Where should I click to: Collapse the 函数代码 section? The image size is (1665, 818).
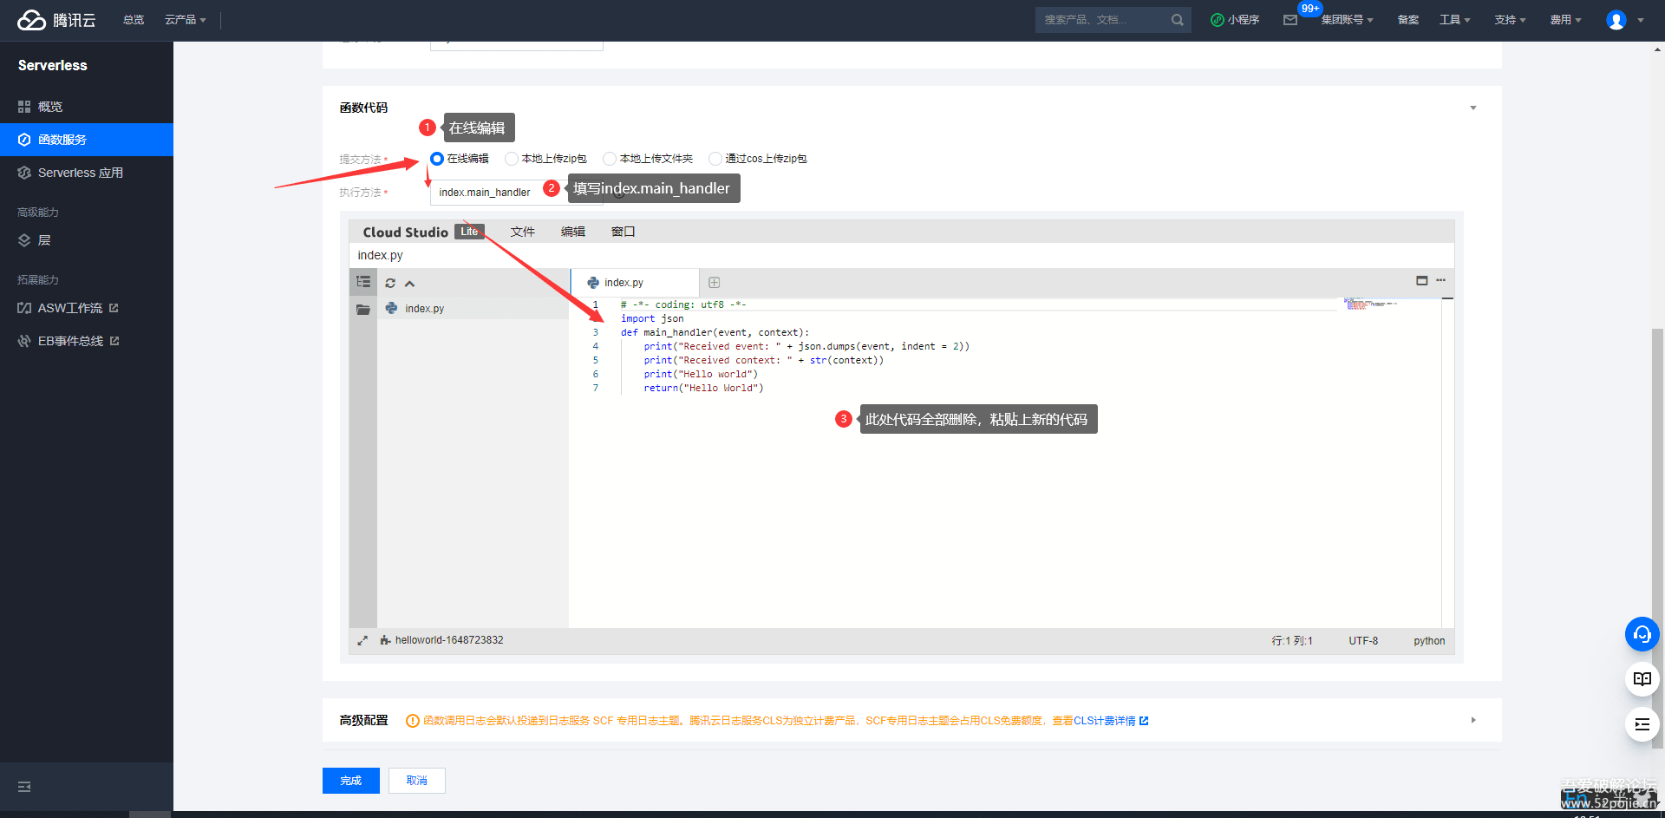pos(1472,108)
